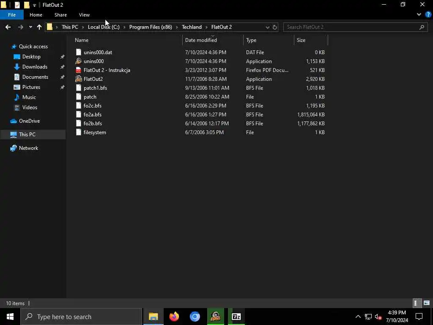
Task: Open the Windows Start menu
Action: pyautogui.click(x=10, y=317)
